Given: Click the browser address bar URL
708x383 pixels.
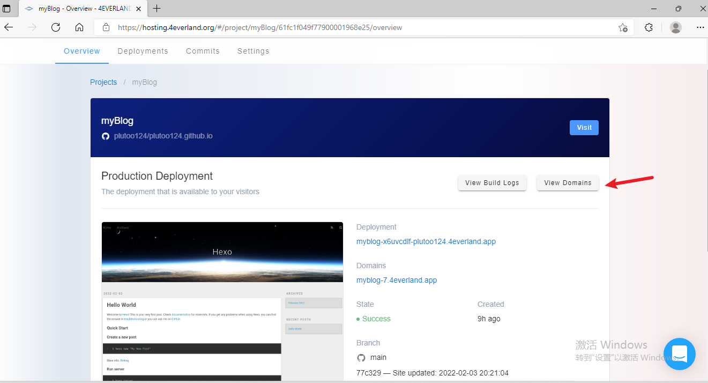Looking at the screenshot, I should pyautogui.click(x=260, y=27).
